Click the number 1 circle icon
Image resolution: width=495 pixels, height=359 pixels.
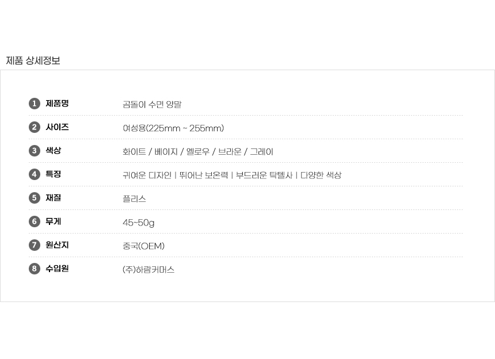tap(35, 104)
